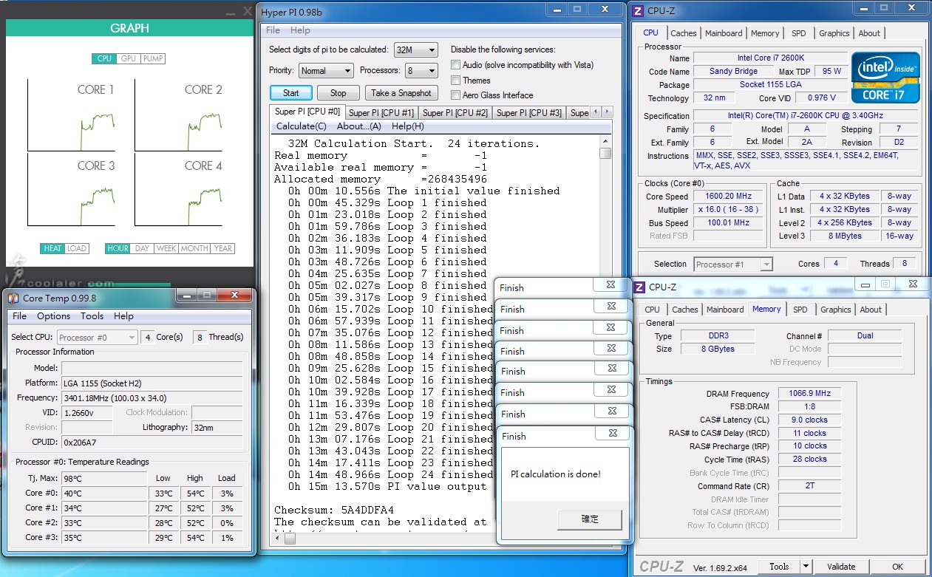Viewport: 932px width, 577px height.
Task: Switch to the Super PI [CPU #1] tab
Action: 381,113
